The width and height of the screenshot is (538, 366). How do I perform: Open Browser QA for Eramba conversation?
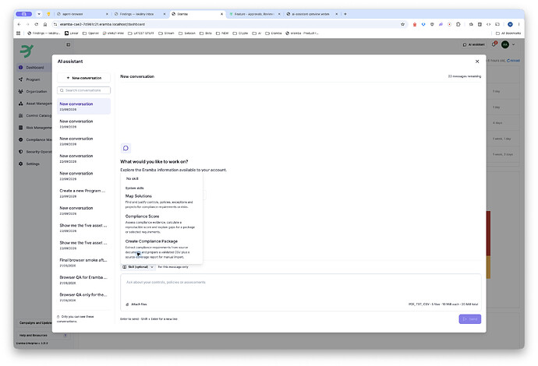point(83,280)
